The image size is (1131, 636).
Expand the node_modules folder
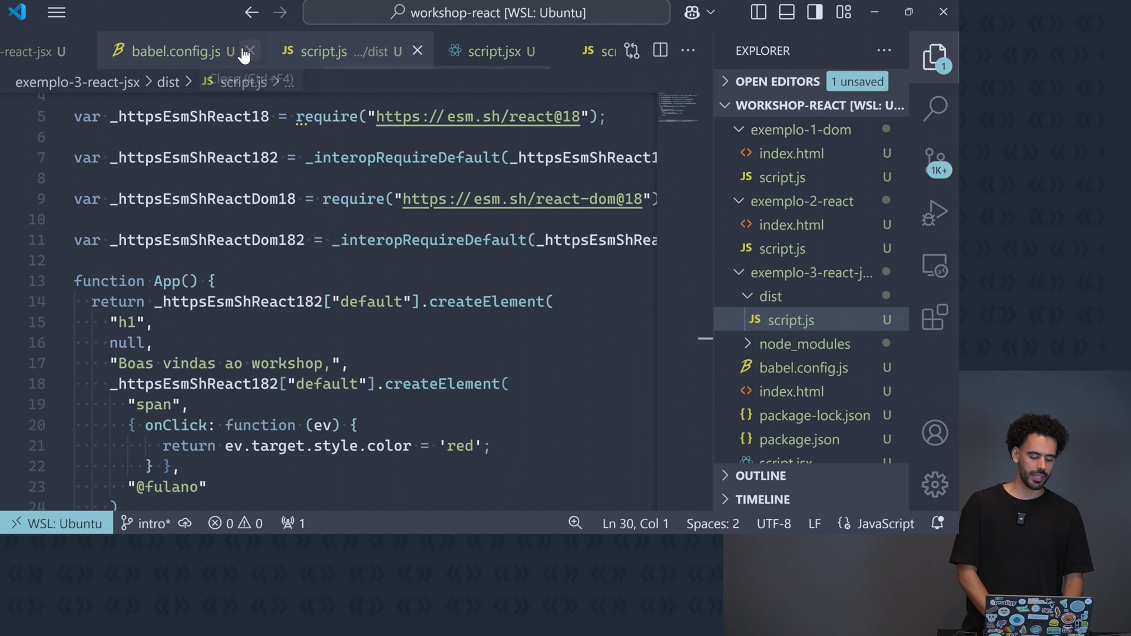click(x=804, y=344)
